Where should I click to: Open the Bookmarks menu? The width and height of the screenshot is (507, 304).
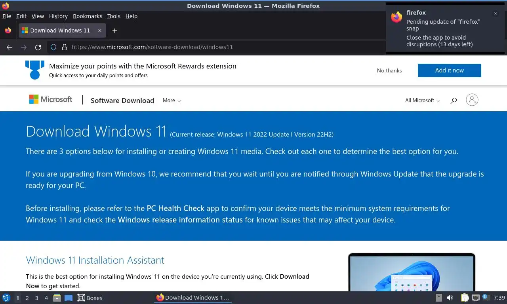(88, 16)
